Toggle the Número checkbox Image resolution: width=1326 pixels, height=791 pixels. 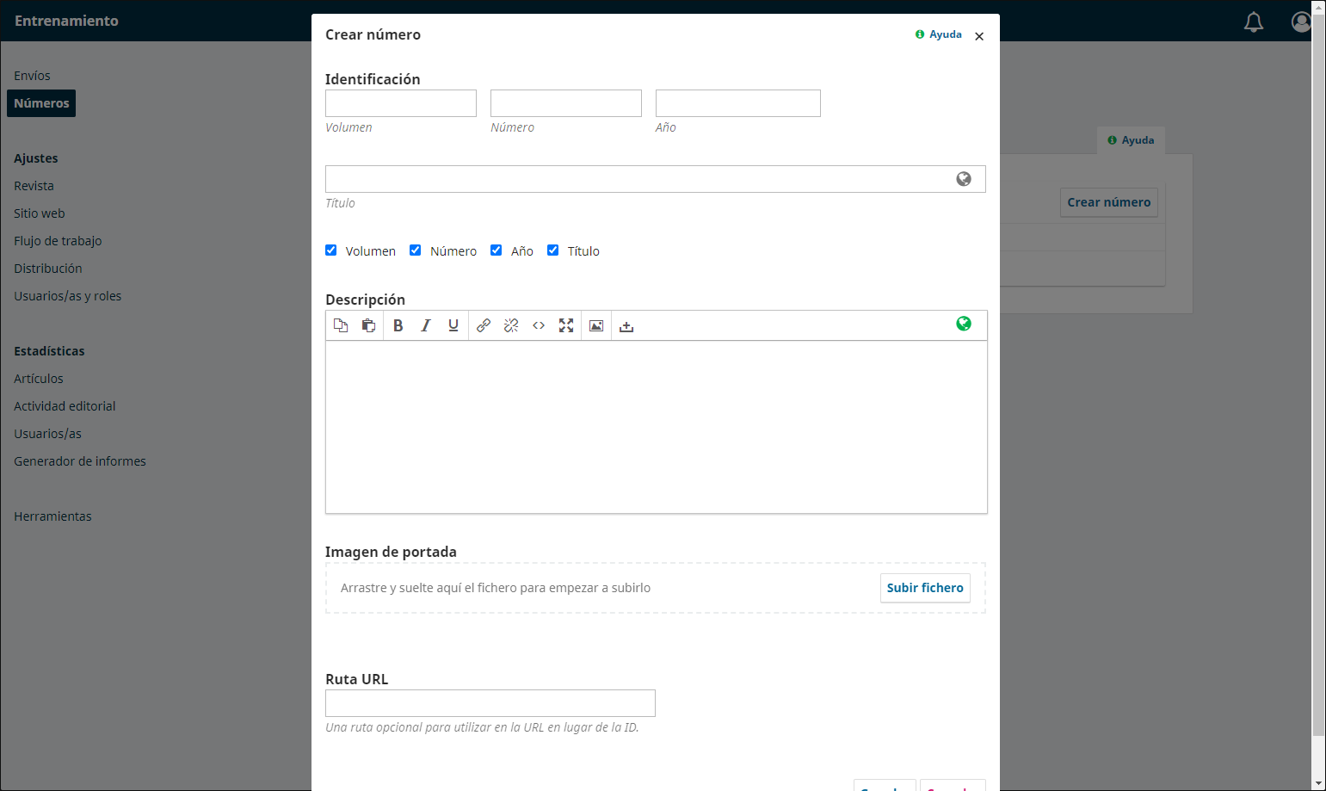tap(416, 250)
